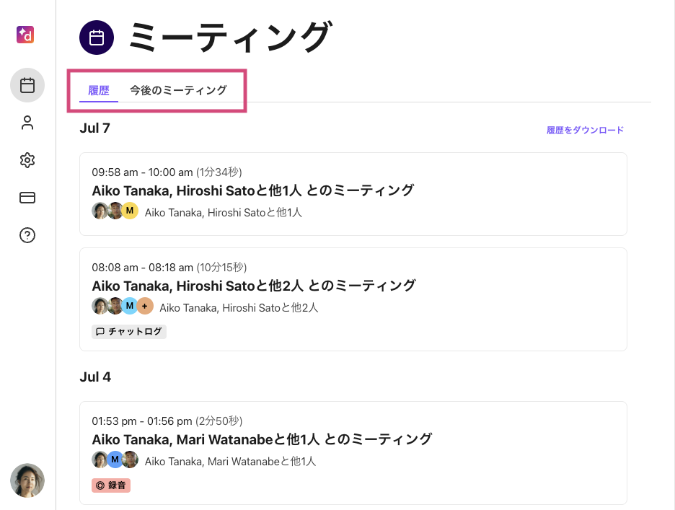Open the profile person sidebar icon
This screenshot has width=675, height=510.
[x=27, y=123]
